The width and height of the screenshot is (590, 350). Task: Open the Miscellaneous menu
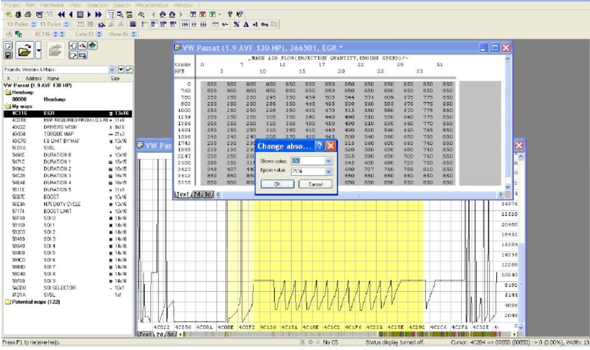click(151, 5)
